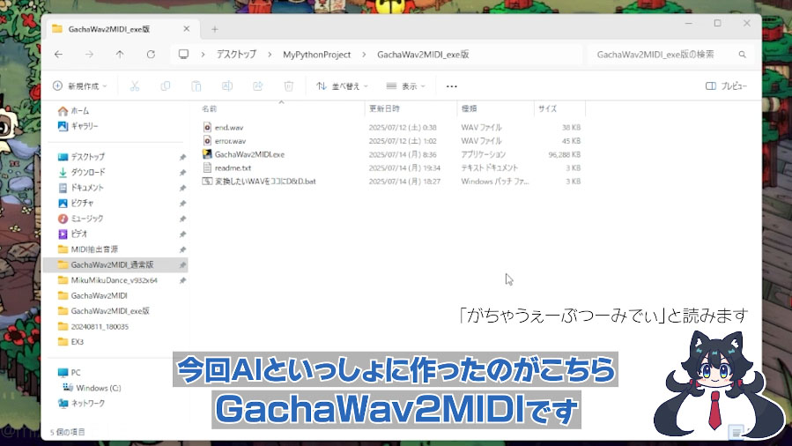792x446 pixels.
Task: Open a new tab with plus button
Action: (x=214, y=28)
